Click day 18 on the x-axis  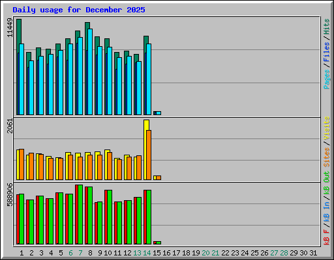[186, 253]
